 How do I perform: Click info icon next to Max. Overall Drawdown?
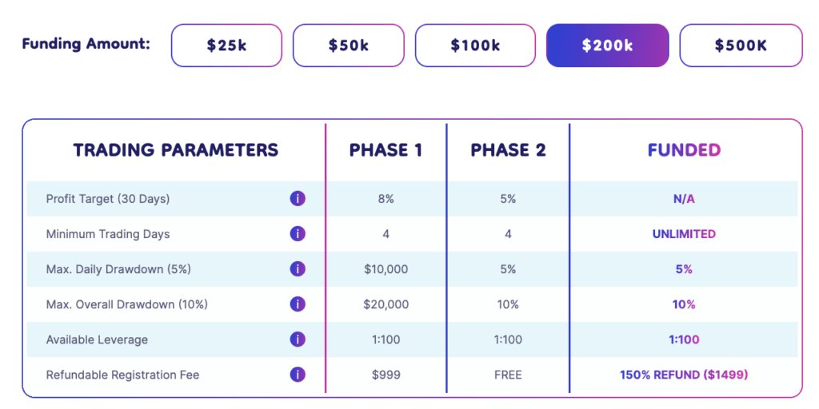298,304
